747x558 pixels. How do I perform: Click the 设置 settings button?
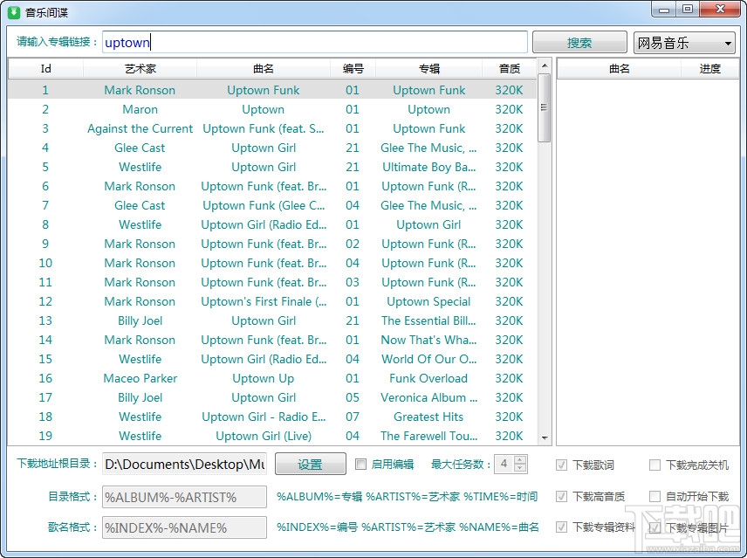pyautogui.click(x=310, y=464)
